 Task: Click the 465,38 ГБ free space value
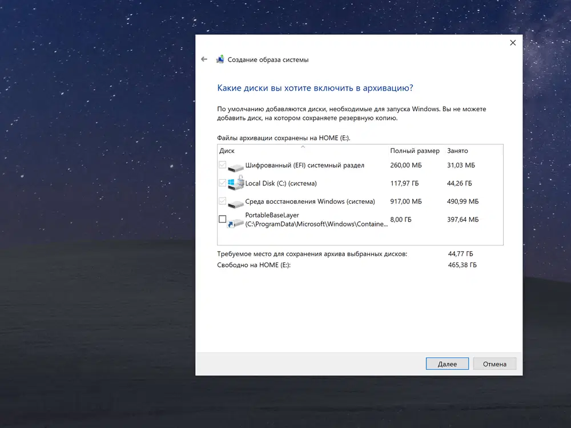tap(462, 265)
